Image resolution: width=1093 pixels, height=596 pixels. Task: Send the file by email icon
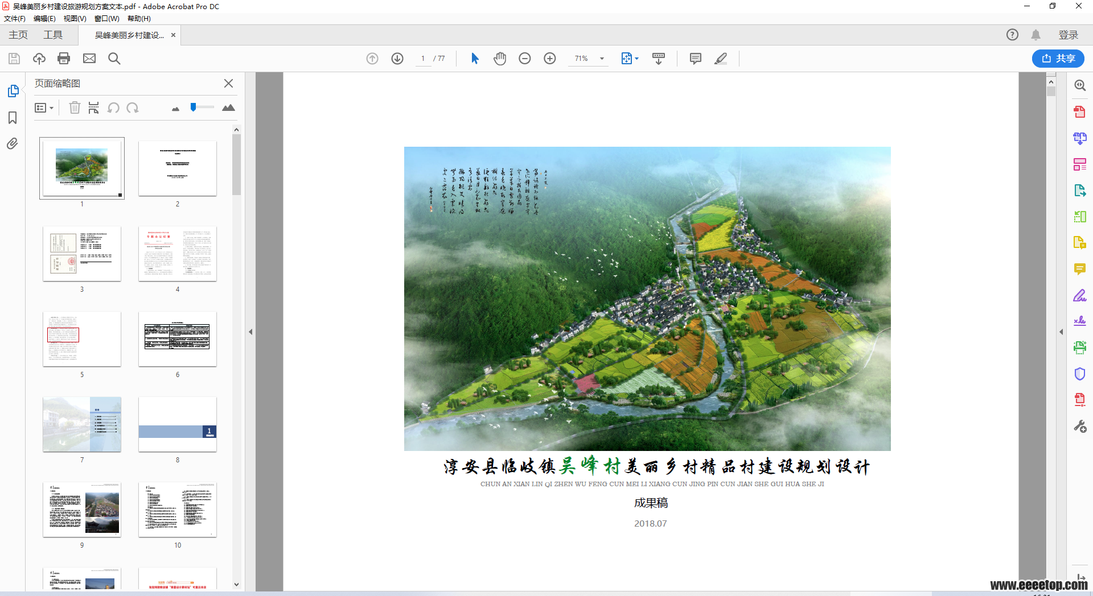89,59
